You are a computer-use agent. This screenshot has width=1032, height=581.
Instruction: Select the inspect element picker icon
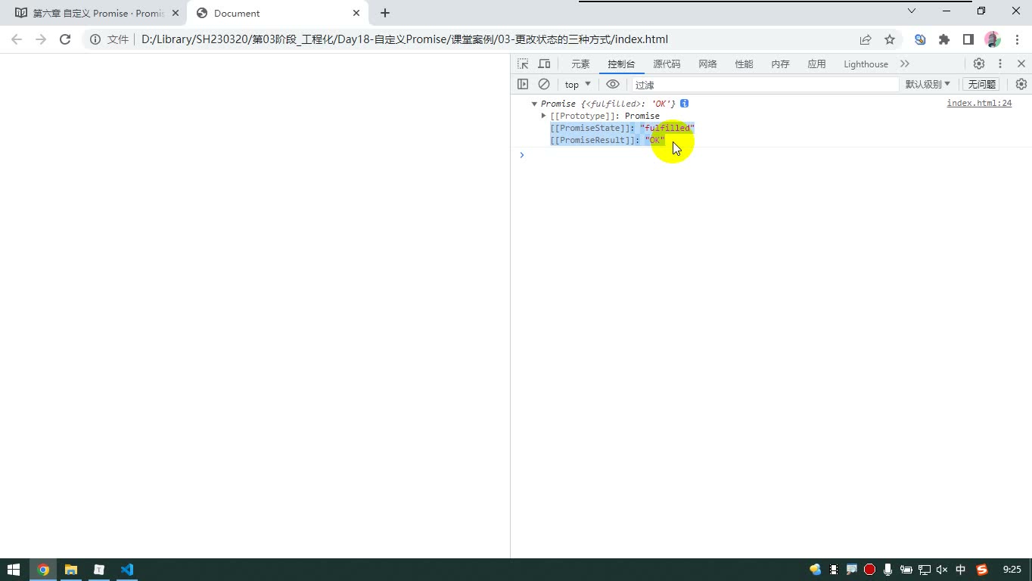click(523, 64)
